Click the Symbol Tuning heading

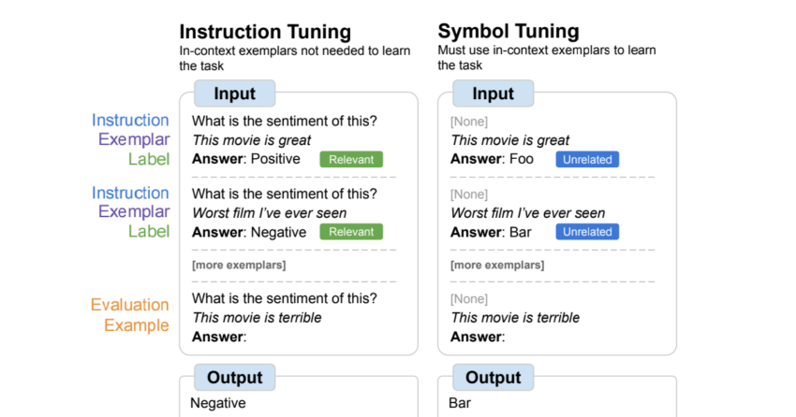(509, 32)
